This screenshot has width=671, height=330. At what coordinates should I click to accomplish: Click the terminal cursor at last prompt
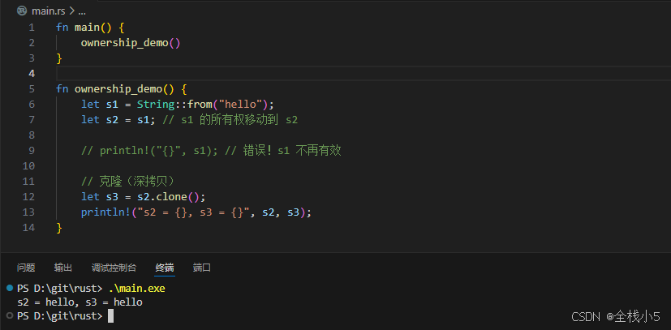click(111, 316)
